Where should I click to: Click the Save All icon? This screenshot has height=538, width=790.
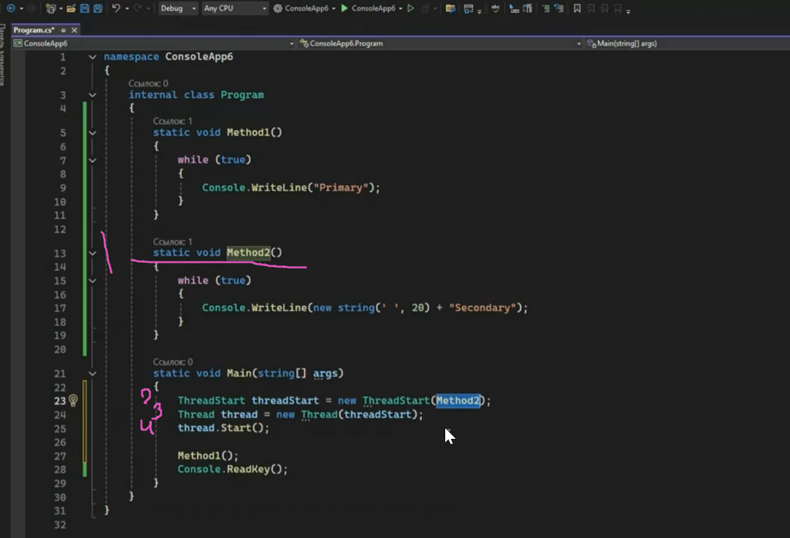[98, 8]
